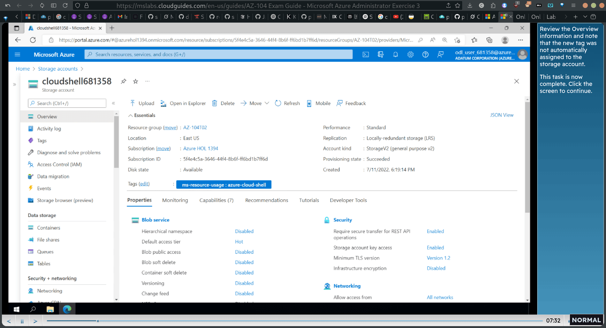Open Queues under Data storage
606x328 pixels.
click(67, 252)
